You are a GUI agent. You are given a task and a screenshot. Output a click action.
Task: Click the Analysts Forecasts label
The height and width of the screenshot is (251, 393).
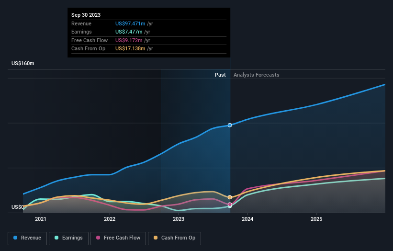coord(257,75)
